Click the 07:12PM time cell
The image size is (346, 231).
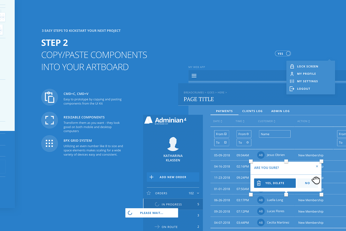pos(242,211)
